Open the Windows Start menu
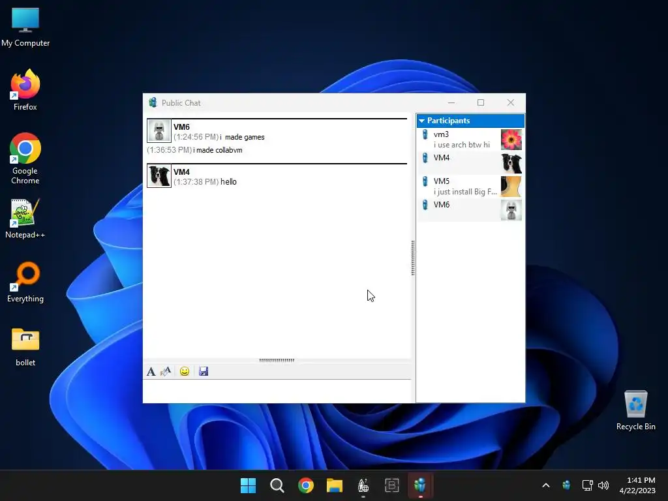 tap(248, 485)
